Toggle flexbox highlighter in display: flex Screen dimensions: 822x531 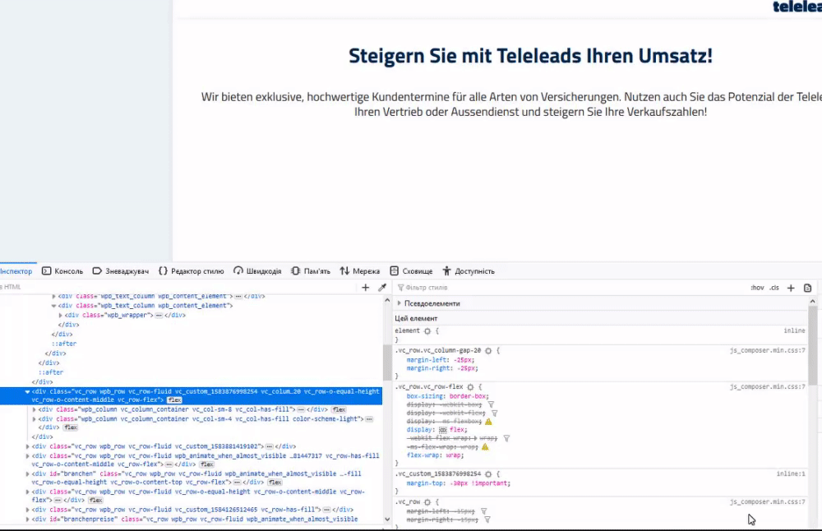[x=442, y=430]
